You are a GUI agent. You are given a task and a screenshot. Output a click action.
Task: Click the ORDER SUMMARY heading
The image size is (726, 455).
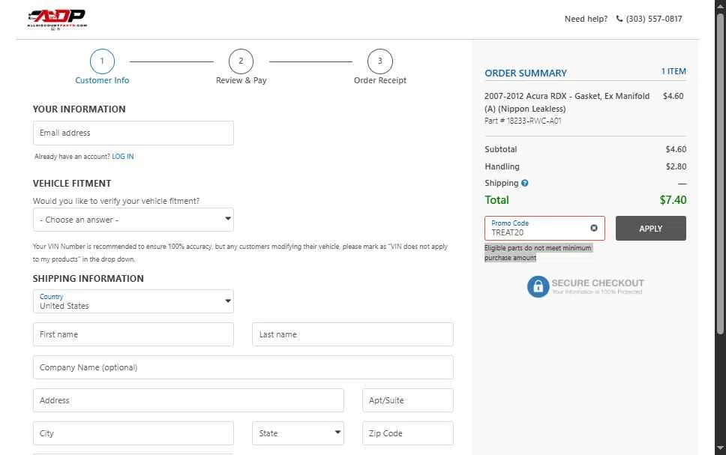(526, 73)
